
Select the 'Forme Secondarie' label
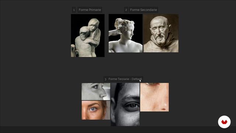click(x=143, y=10)
